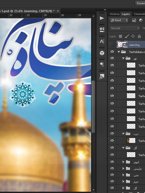Show the hidden warning layer
The height and width of the screenshot is (193, 145).
coord(112,44)
